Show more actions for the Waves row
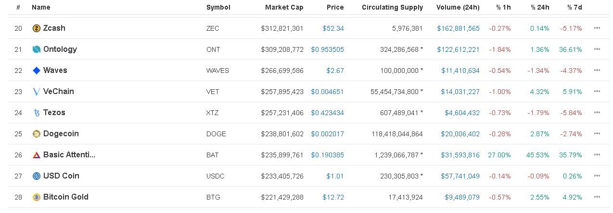Viewport: 613px width, 213px height. 597,71
